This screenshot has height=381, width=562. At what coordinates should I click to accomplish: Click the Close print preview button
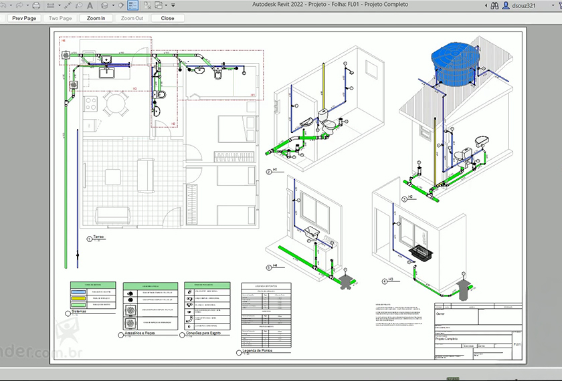[x=167, y=18]
